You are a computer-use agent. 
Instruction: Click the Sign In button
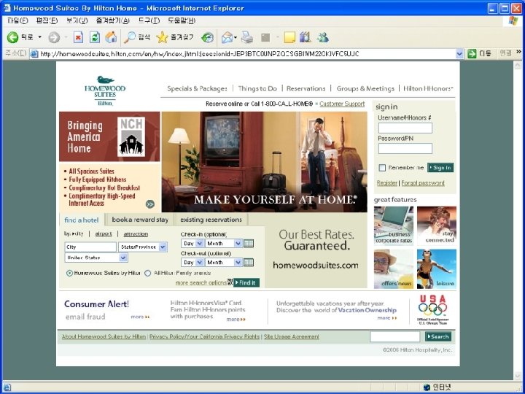click(440, 168)
